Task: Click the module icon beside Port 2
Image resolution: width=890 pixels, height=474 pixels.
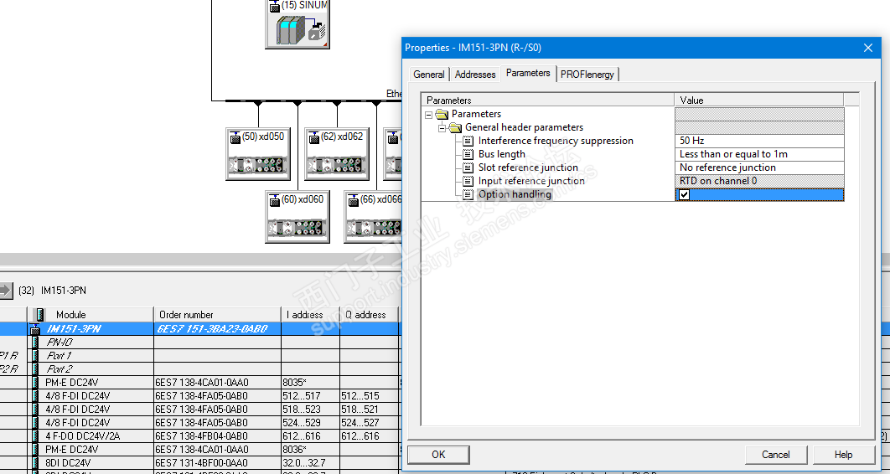Action: (36, 369)
